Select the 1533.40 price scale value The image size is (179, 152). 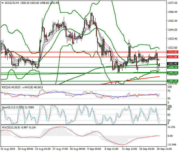(172, 39)
